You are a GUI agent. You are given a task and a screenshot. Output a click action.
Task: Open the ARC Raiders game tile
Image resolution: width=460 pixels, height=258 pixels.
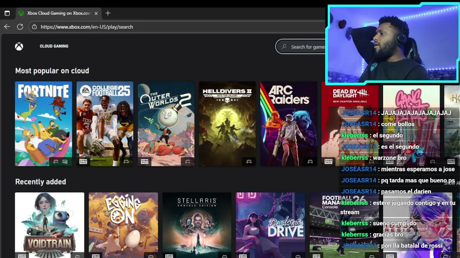click(289, 124)
